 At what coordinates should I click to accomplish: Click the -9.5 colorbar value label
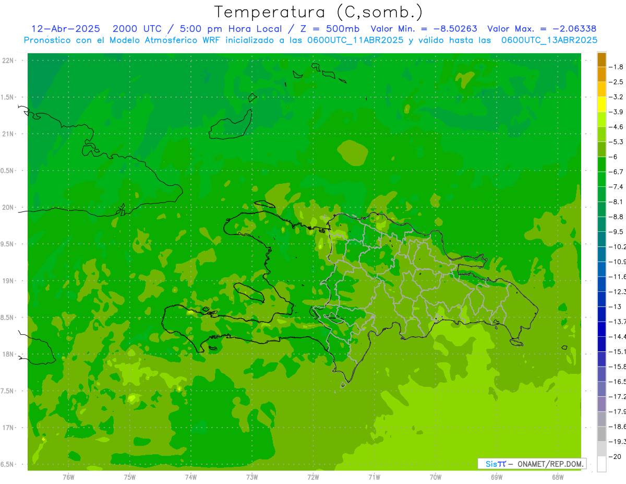[617, 231]
